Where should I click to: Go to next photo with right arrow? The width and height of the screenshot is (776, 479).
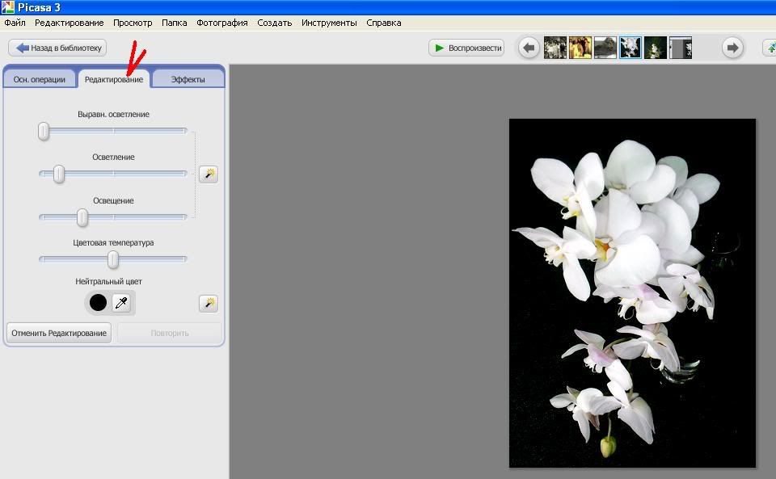tap(732, 48)
